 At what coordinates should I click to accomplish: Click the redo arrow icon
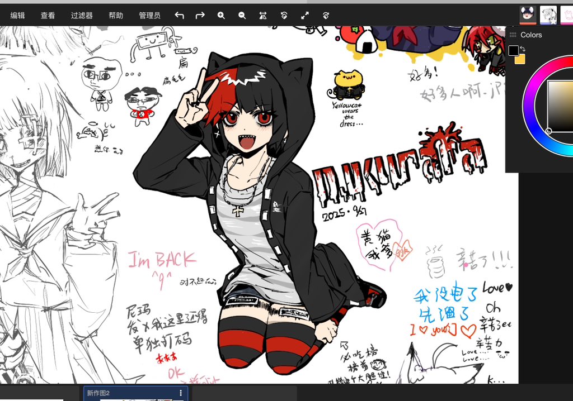(x=200, y=15)
